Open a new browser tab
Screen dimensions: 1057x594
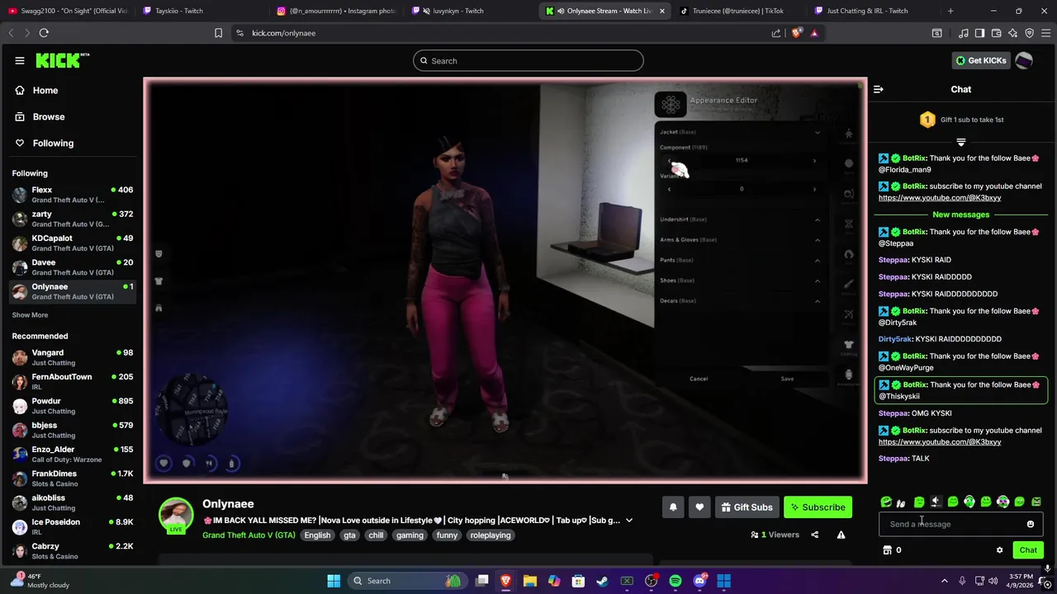point(950,11)
